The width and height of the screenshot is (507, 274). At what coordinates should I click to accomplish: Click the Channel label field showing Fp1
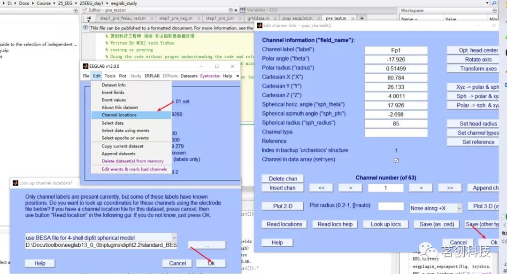396,50
